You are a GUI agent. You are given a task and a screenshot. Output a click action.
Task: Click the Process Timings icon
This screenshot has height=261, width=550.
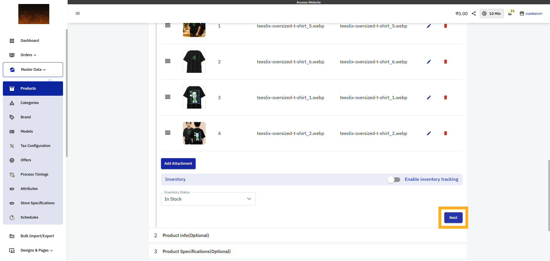12,174
